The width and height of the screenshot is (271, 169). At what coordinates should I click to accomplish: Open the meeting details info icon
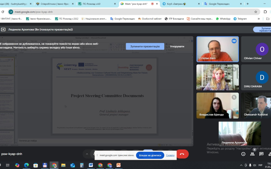tap(243, 154)
